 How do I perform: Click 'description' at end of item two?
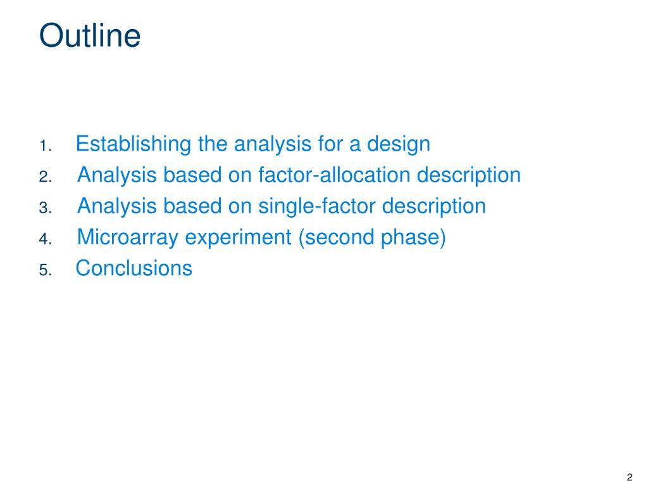pyautogui.click(x=469, y=175)
